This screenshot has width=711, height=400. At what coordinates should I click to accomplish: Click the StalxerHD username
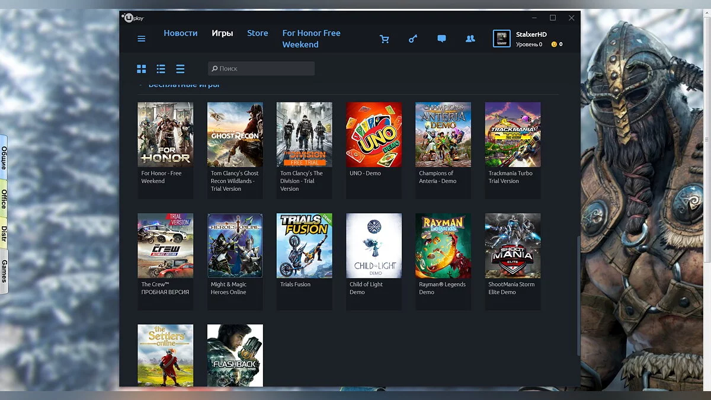531,34
